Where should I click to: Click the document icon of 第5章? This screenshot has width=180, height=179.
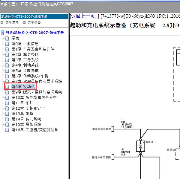point(7,71)
